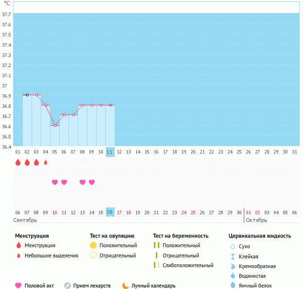Viewport: 304px width, 289px height.
Task: Click the Яичный белок legend icon
Action: pyautogui.click(x=233, y=286)
